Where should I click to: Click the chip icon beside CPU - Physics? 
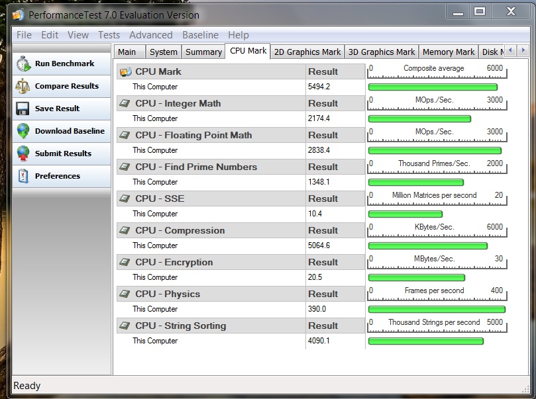[x=125, y=294]
